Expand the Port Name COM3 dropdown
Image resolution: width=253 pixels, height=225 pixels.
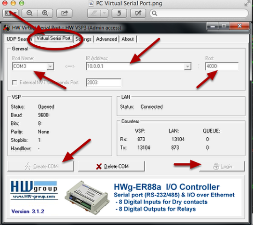[50, 66]
